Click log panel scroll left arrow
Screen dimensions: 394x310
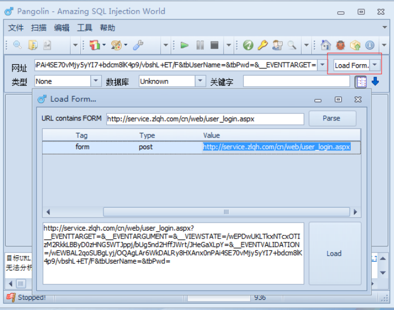[x=10, y=284]
